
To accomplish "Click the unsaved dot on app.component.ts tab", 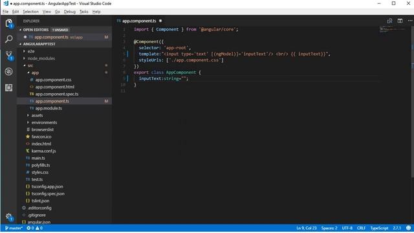I will click(160, 21).
